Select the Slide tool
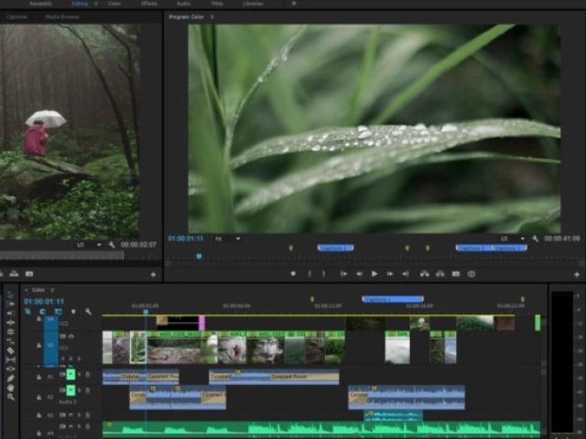 click(x=10, y=369)
